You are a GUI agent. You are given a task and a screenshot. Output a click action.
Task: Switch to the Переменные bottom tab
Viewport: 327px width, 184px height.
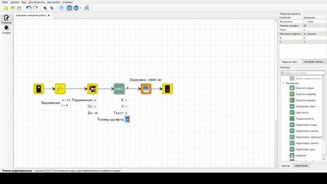pyautogui.click(x=301, y=166)
